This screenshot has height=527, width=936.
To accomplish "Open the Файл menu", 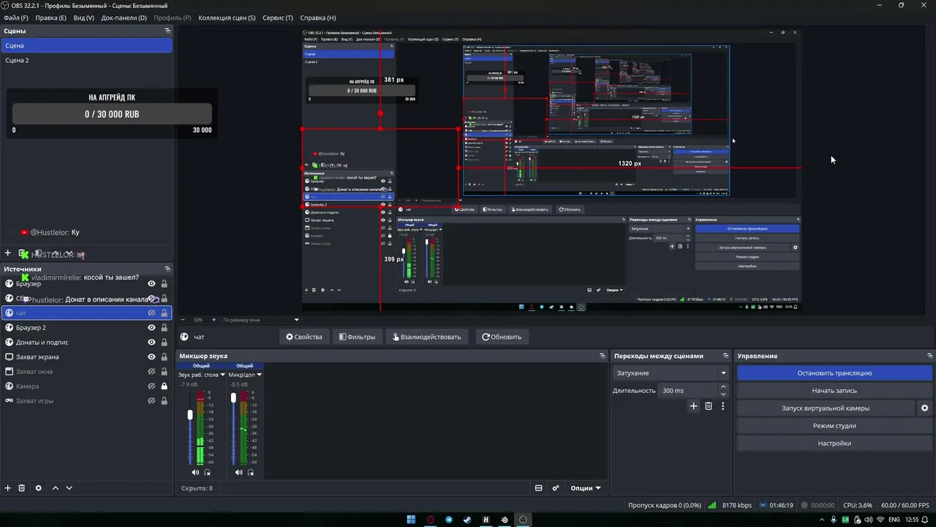I will pos(16,18).
